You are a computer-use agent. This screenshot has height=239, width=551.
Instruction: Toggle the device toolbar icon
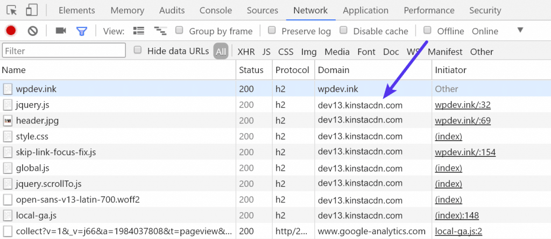coord(32,10)
